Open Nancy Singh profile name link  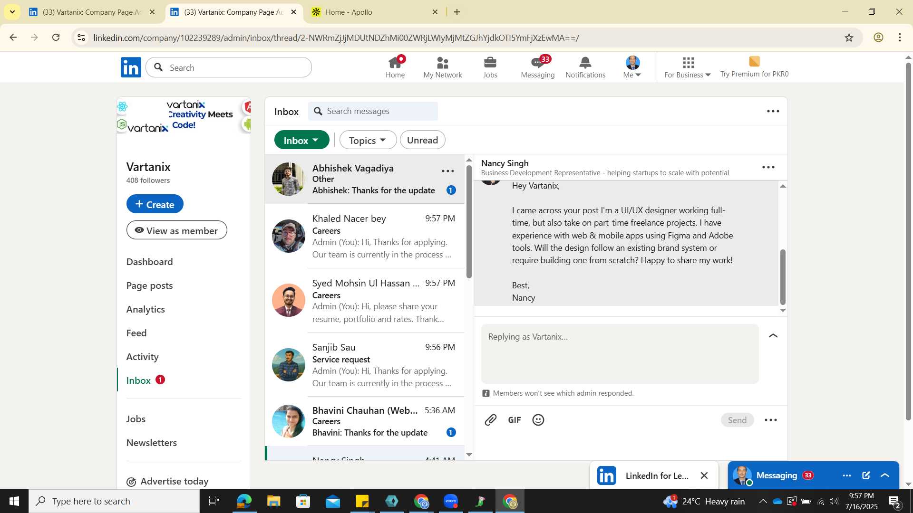pyautogui.click(x=505, y=163)
